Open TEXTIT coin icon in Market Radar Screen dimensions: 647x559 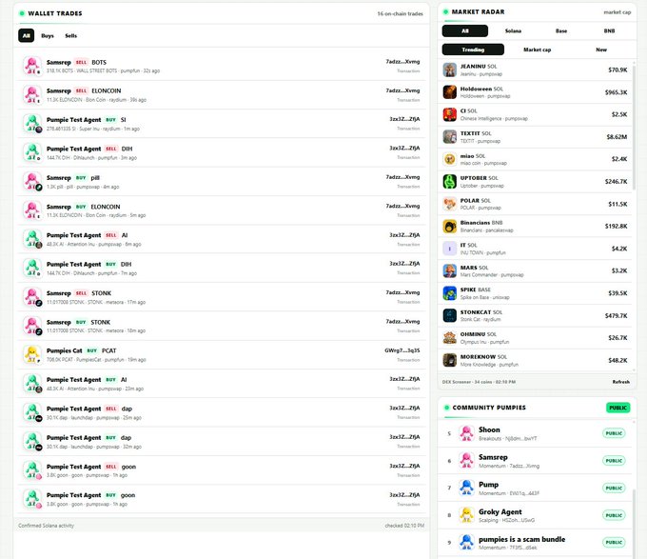[x=450, y=136]
